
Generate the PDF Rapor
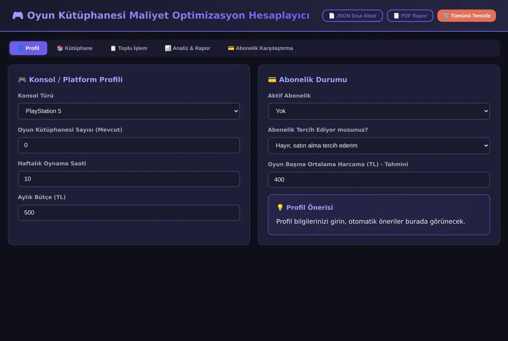click(x=410, y=16)
